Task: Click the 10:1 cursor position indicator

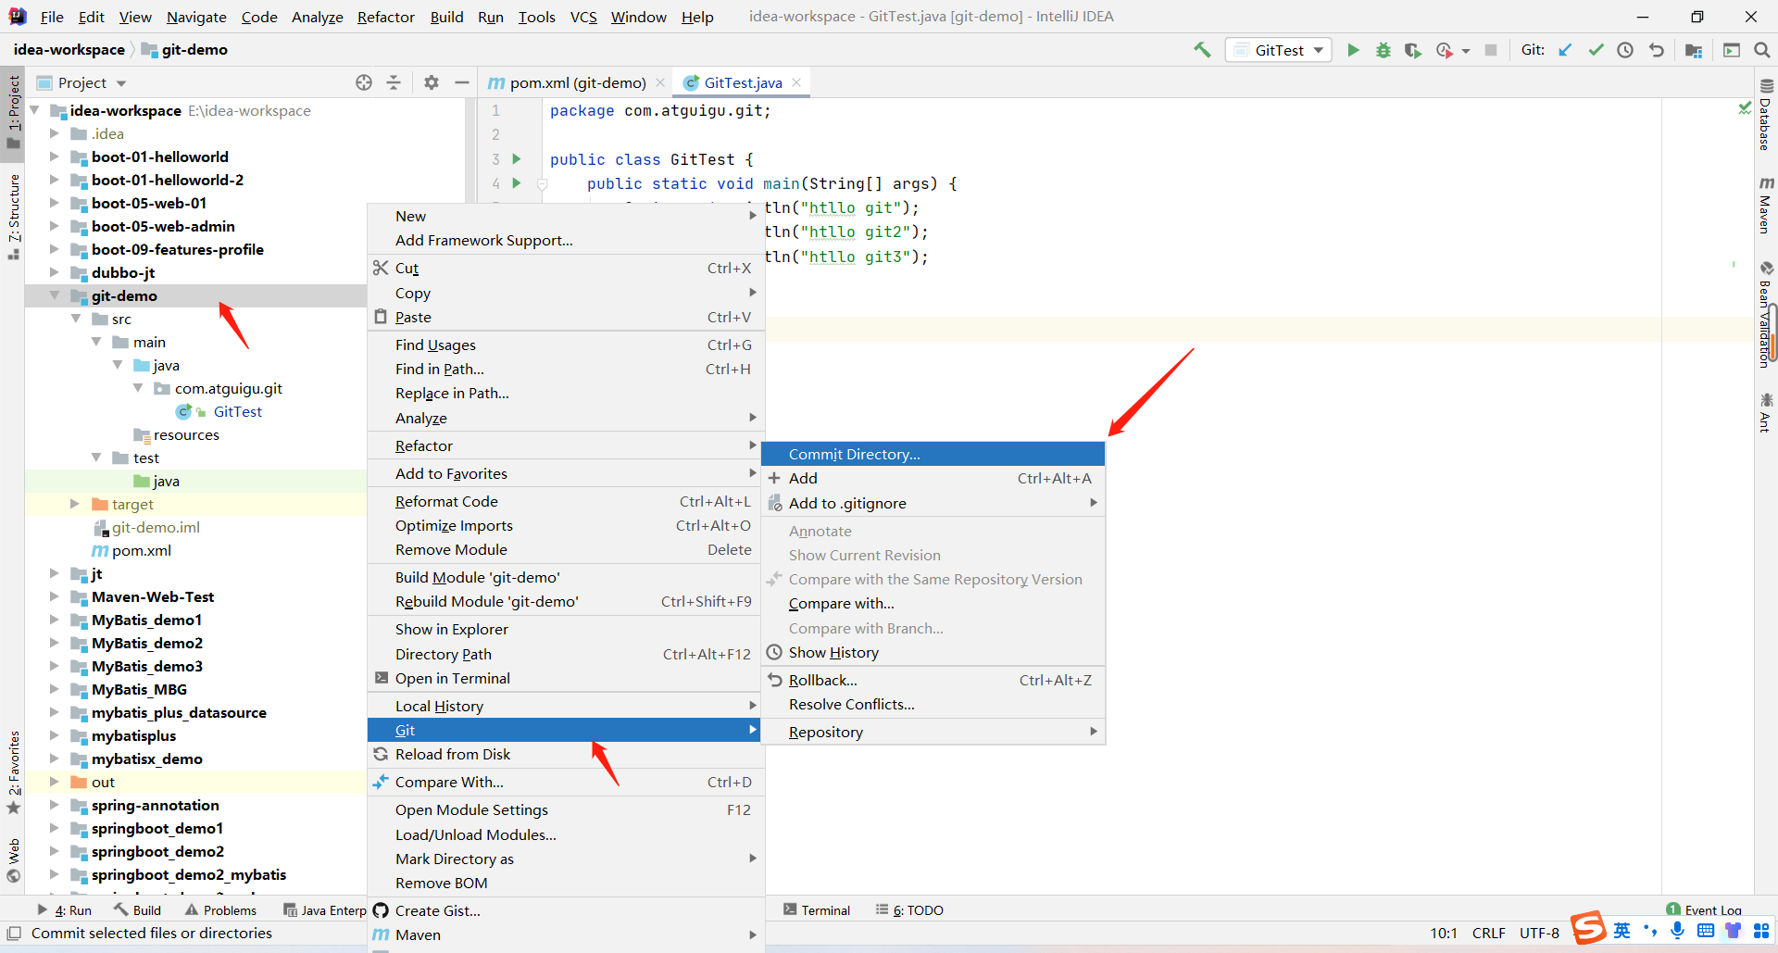Action: point(1443,933)
